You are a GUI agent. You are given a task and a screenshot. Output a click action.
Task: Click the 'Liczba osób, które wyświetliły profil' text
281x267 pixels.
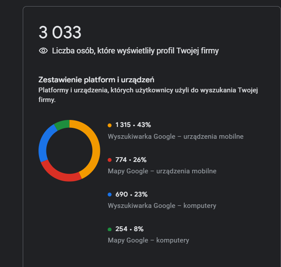(135, 51)
